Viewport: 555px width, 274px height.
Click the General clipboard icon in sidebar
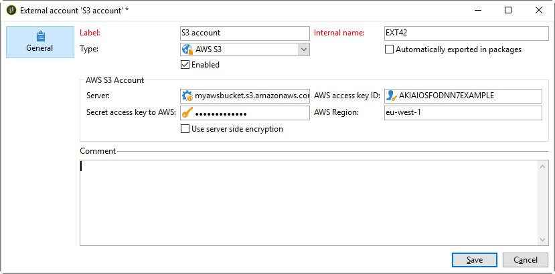click(x=40, y=36)
